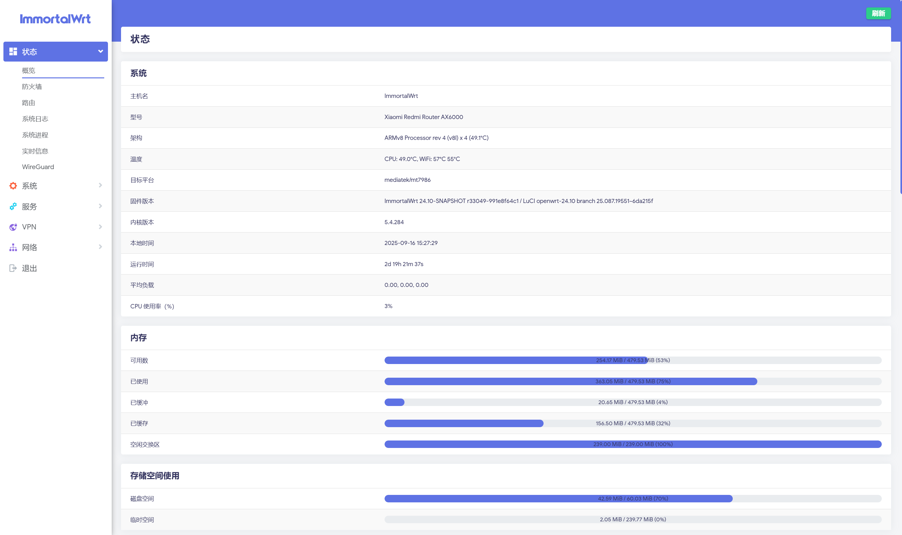
Task: Click the 退出 logout link
Action: coord(29,268)
